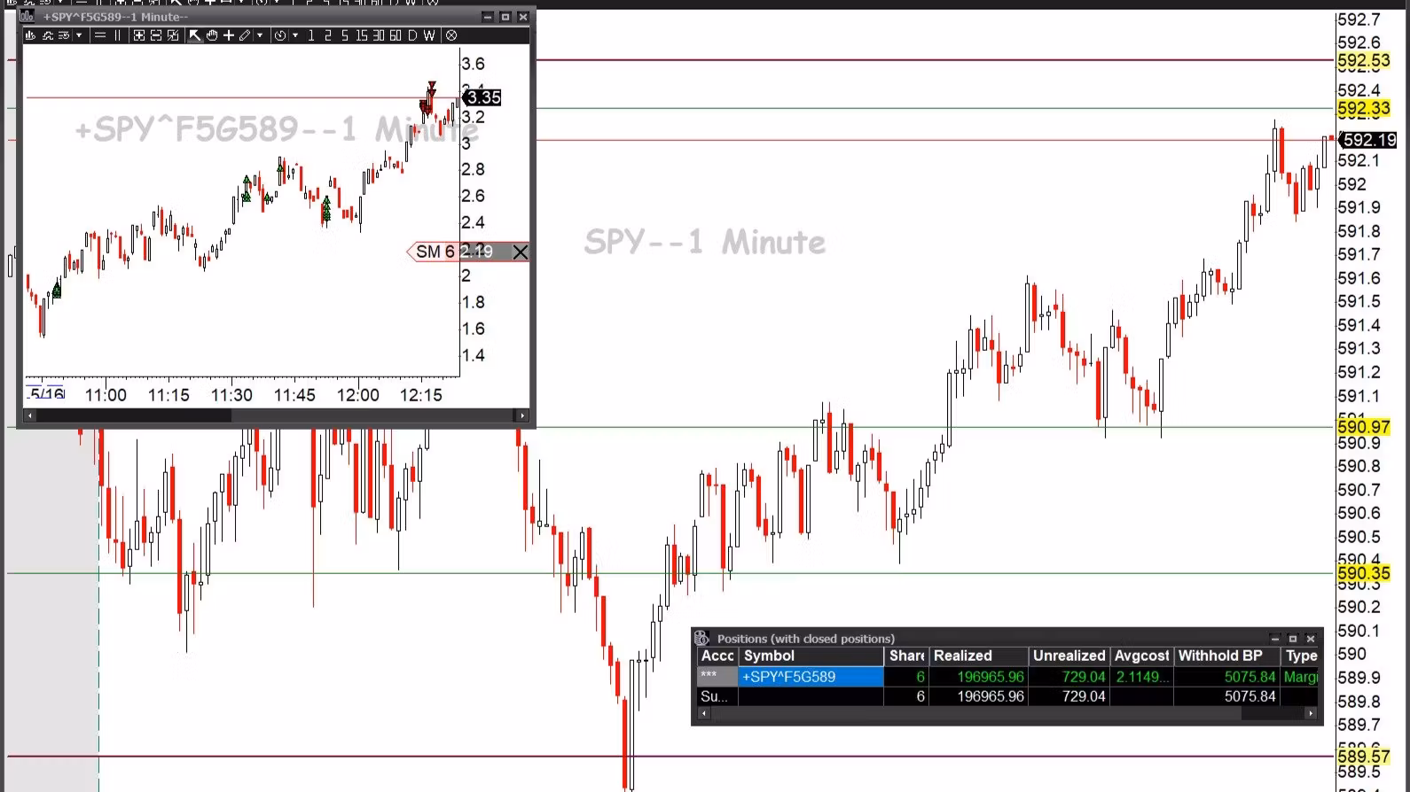Open the indicators wave icon
Viewport: 1410px width, 792px height.
(48, 35)
